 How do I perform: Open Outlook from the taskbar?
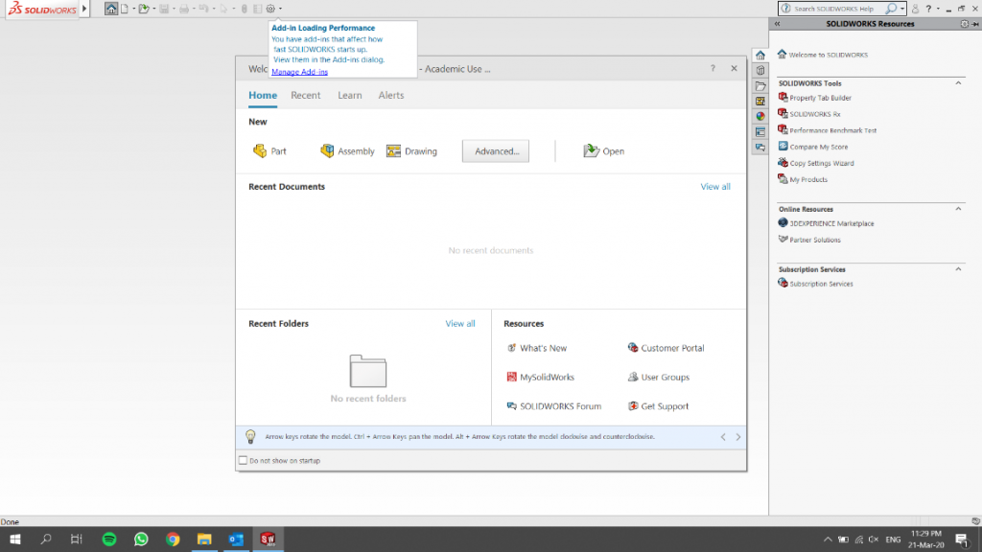(236, 539)
